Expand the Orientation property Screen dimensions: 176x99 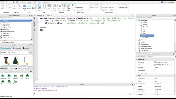coord(137,84)
